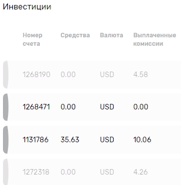
Task: Click the Инвестиции section heading
Action: point(27,7)
